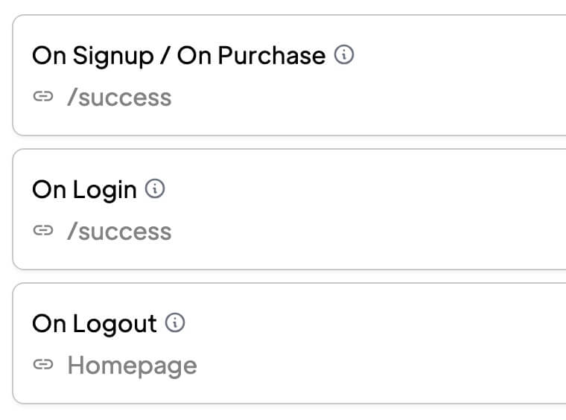Click the On Signup / On Purchase heading

[179, 56]
